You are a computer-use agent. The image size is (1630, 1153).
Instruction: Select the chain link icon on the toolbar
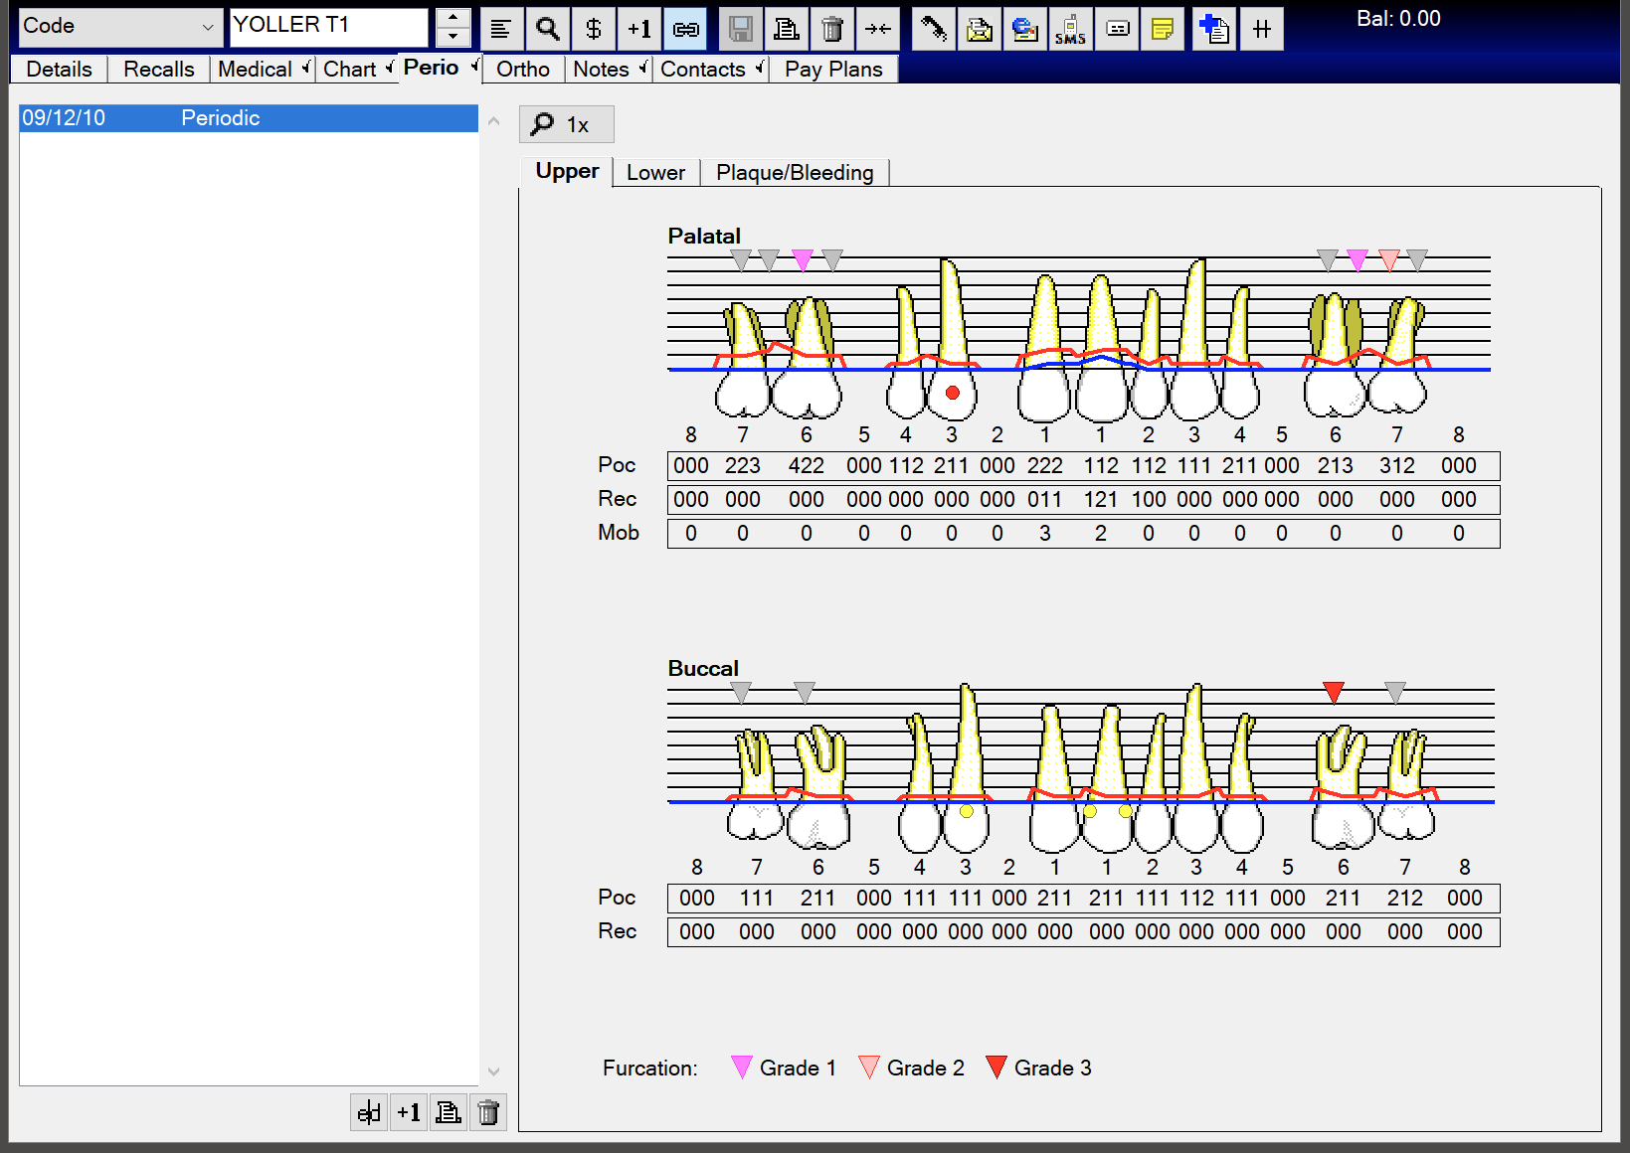[x=685, y=28]
